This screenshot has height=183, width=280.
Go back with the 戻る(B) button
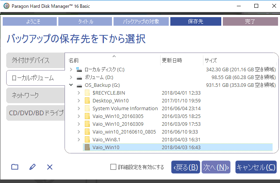click(x=185, y=167)
